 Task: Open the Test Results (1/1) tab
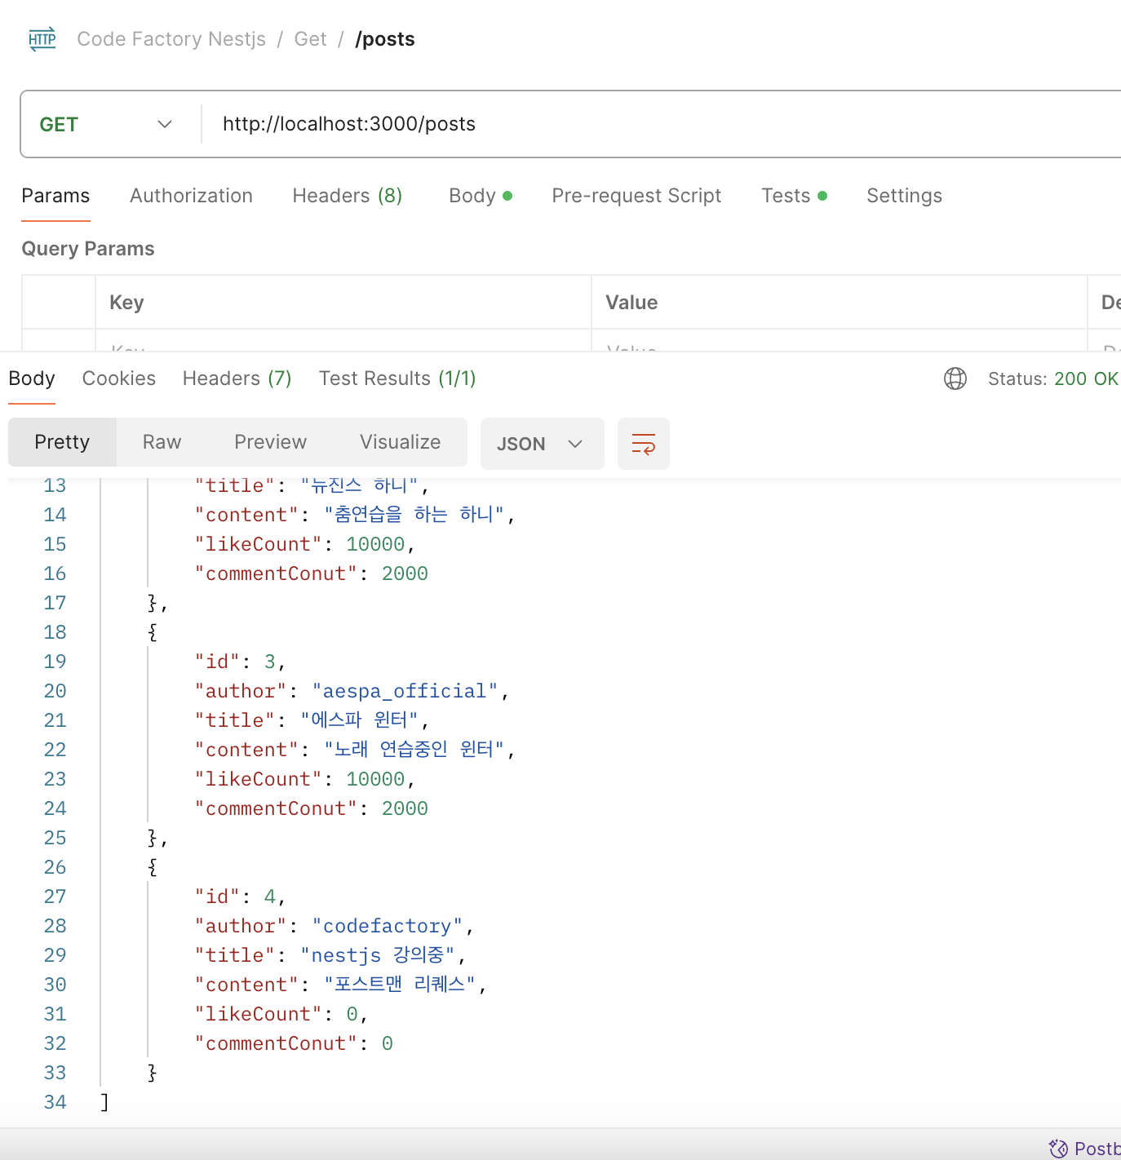397,379
